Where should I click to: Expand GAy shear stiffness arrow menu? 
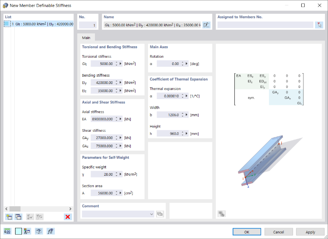120,138
